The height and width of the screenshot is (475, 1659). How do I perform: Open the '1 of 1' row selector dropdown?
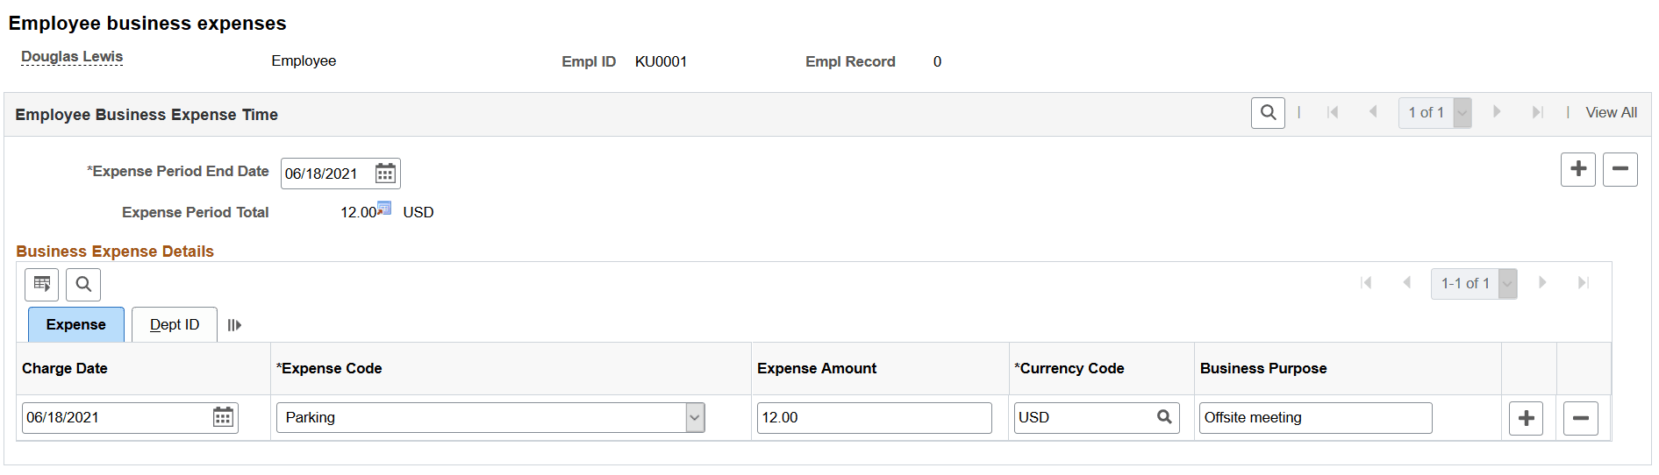pyautogui.click(x=1462, y=113)
